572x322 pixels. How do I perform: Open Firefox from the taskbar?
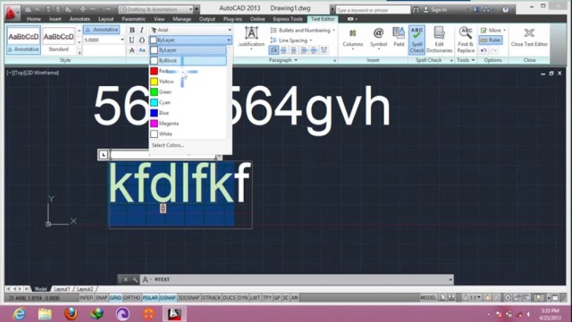71,314
